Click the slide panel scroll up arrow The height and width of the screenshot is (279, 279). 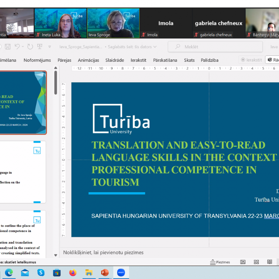(x=56, y=68)
